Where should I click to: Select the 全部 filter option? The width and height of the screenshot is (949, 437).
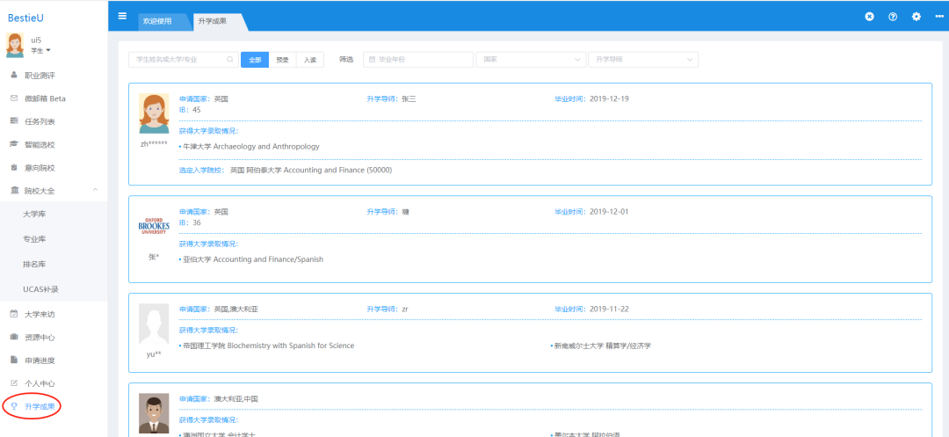255,60
